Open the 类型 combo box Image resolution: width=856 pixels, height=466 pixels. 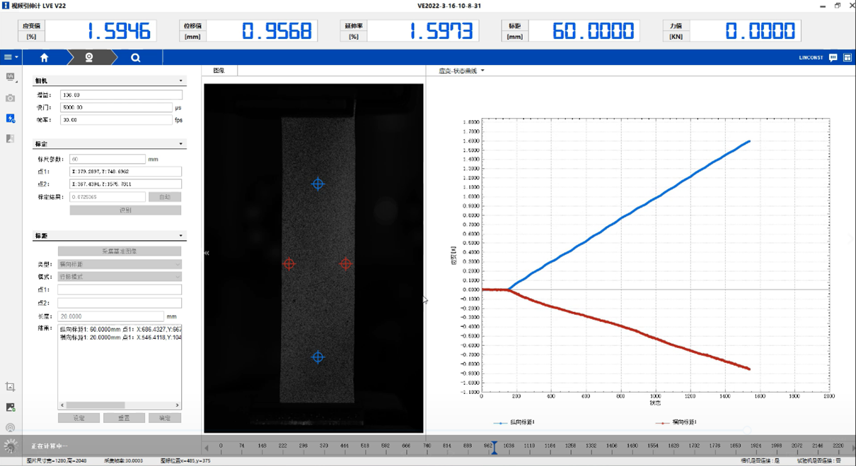click(x=119, y=264)
